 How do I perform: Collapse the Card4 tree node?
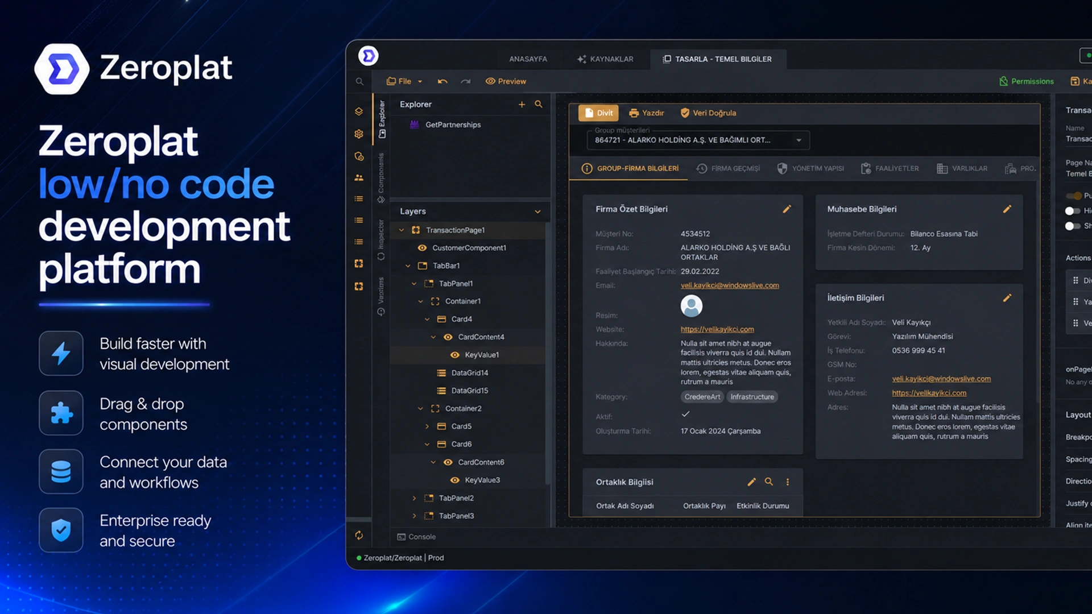427,320
